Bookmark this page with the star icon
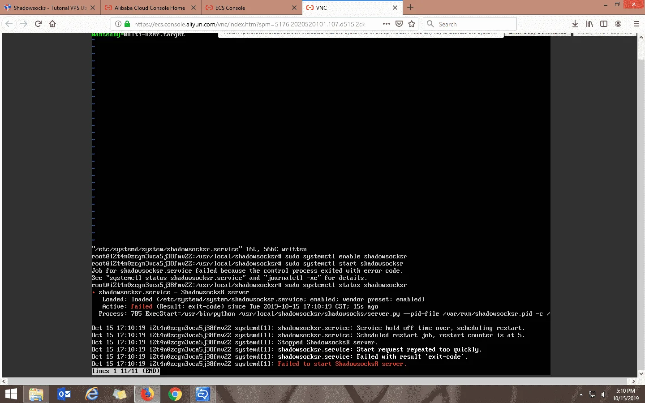This screenshot has height=403, width=645. (412, 24)
